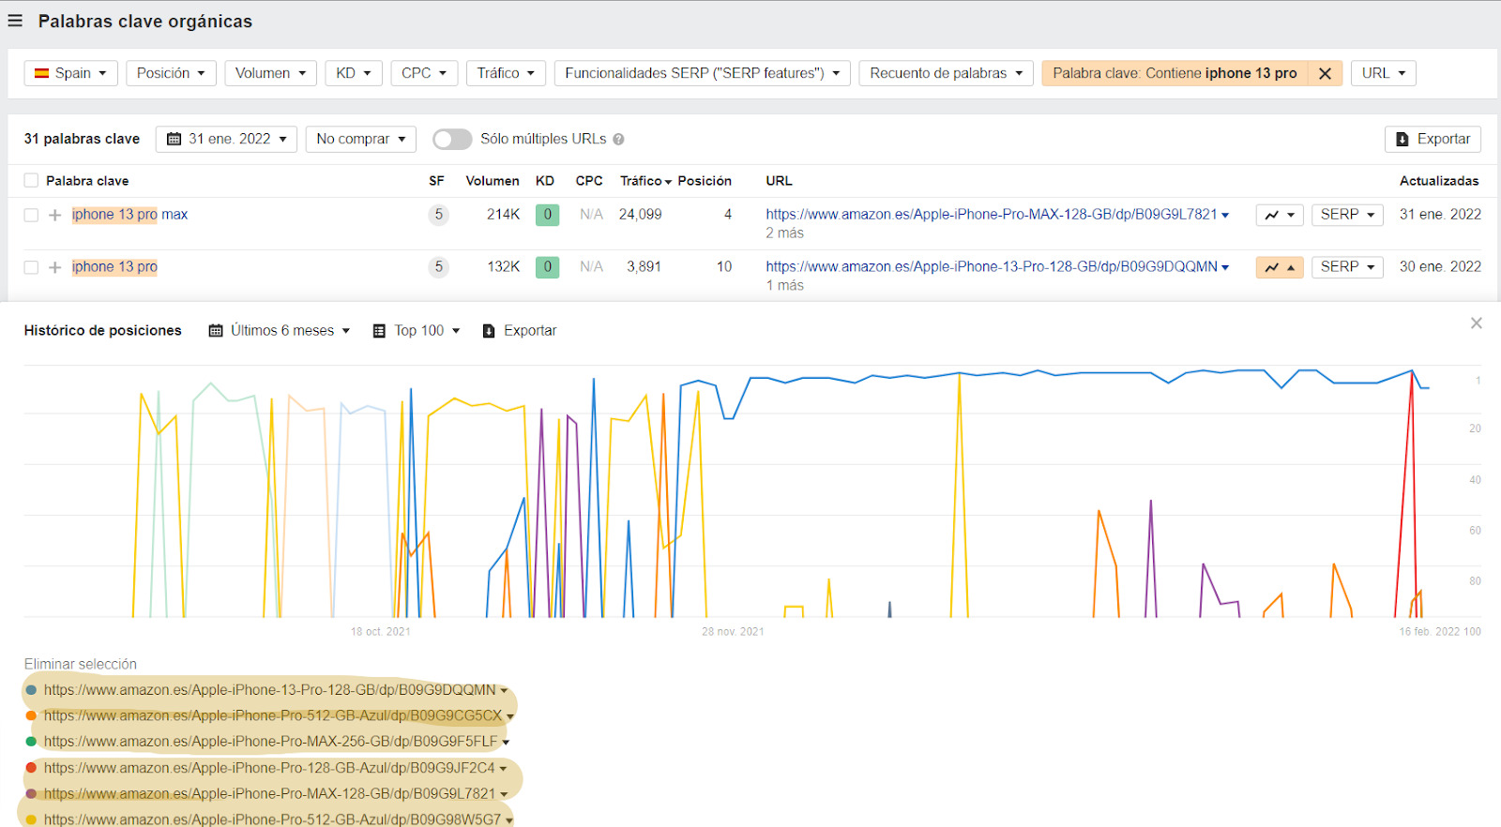Click the red dot for the Pro-128-GB-Azul URL
The image size is (1501, 827).
[x=31, y=768]
